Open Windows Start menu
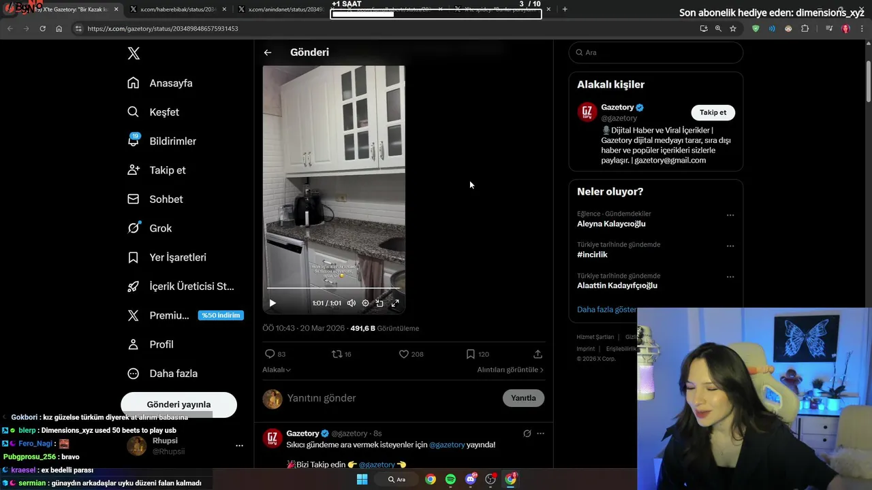This screenshot has height=490, width=872. 362,479
